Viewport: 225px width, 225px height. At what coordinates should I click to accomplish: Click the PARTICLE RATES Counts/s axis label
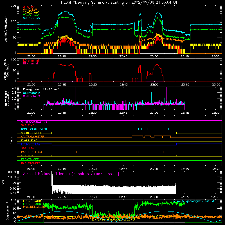click(6, 70)
